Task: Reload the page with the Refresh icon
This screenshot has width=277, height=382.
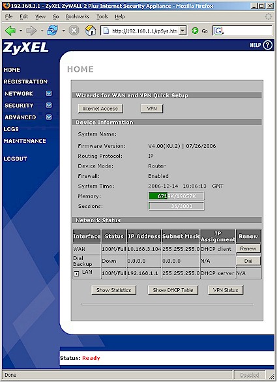Action: pyautogui.click(x=53, y=31)
